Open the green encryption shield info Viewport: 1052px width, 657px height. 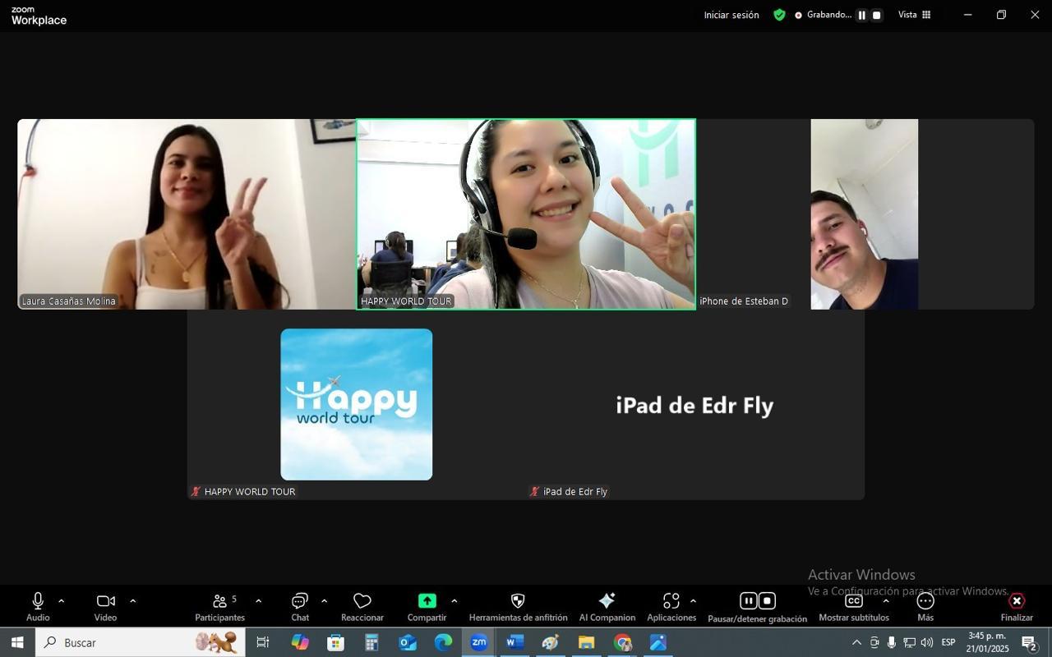pyautogui.click(x=779, y=15)
